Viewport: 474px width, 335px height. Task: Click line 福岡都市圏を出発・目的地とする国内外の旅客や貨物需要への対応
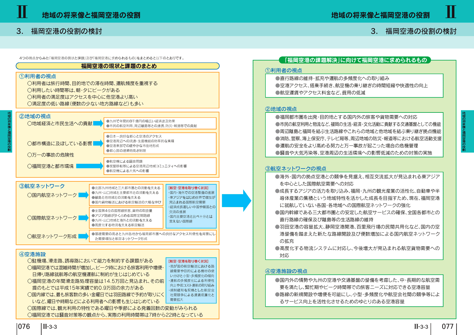(x=346, y=117)
